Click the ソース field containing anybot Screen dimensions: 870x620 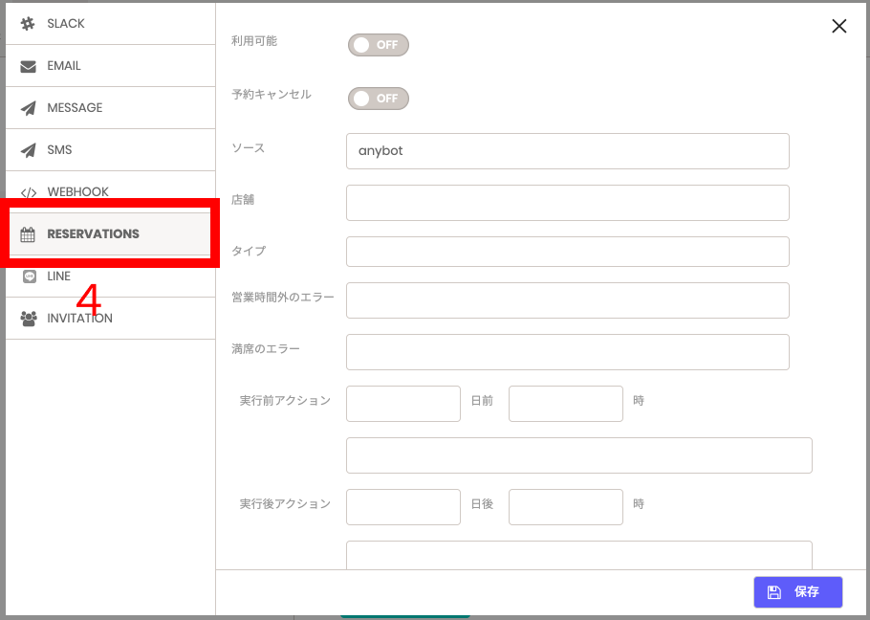pyautogui.click(x=568, y=151)
